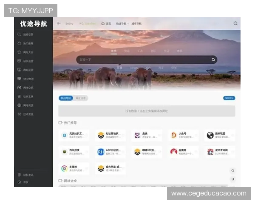The height and width of the screenshot is (204, 255).
Task: Open the 悬镜 DNA-shaped icon
Action: click(x=137, y=135)
